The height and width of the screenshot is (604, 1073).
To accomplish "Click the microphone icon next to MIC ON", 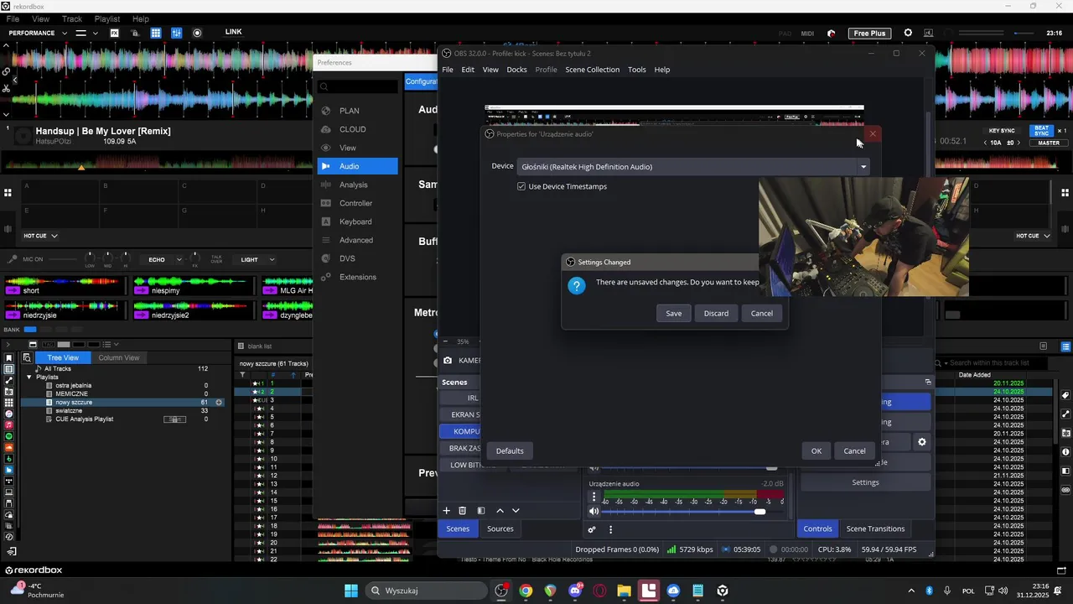I will click(13, 259).
